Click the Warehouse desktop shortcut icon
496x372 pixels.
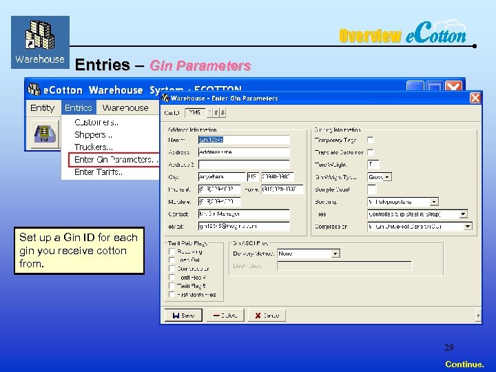40,42
